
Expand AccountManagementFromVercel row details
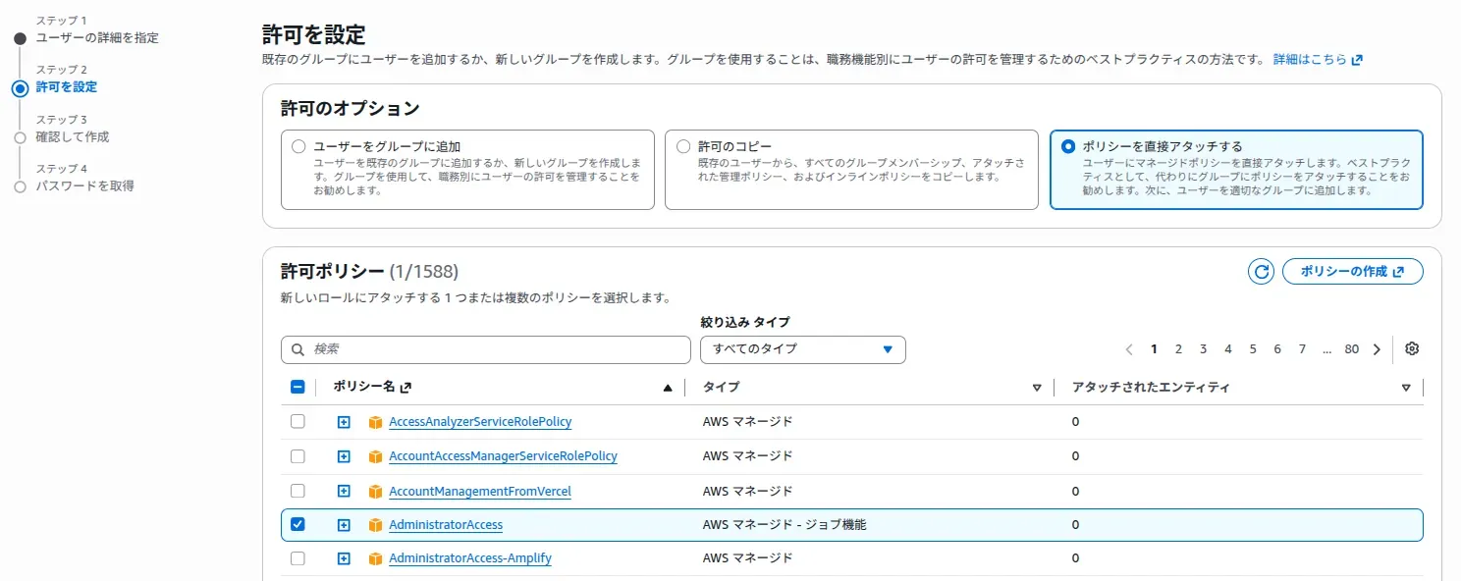[344, 491]
